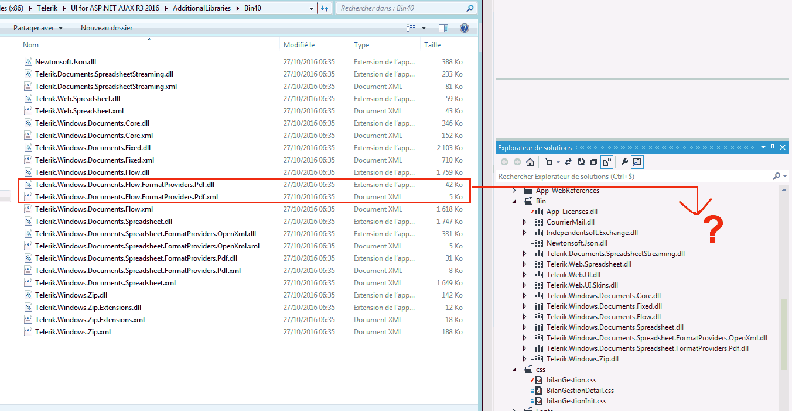This screenshot has width=792, height=411.
Task: Toggle the Explorer preview pane button
Action: click(x=443, y=28)
